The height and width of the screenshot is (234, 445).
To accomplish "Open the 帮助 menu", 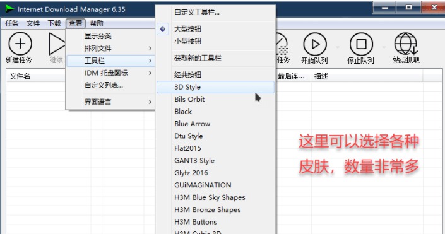I will [97, 23].
